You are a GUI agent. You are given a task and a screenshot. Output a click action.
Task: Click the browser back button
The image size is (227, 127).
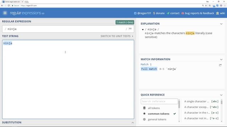tap(2, 6)
